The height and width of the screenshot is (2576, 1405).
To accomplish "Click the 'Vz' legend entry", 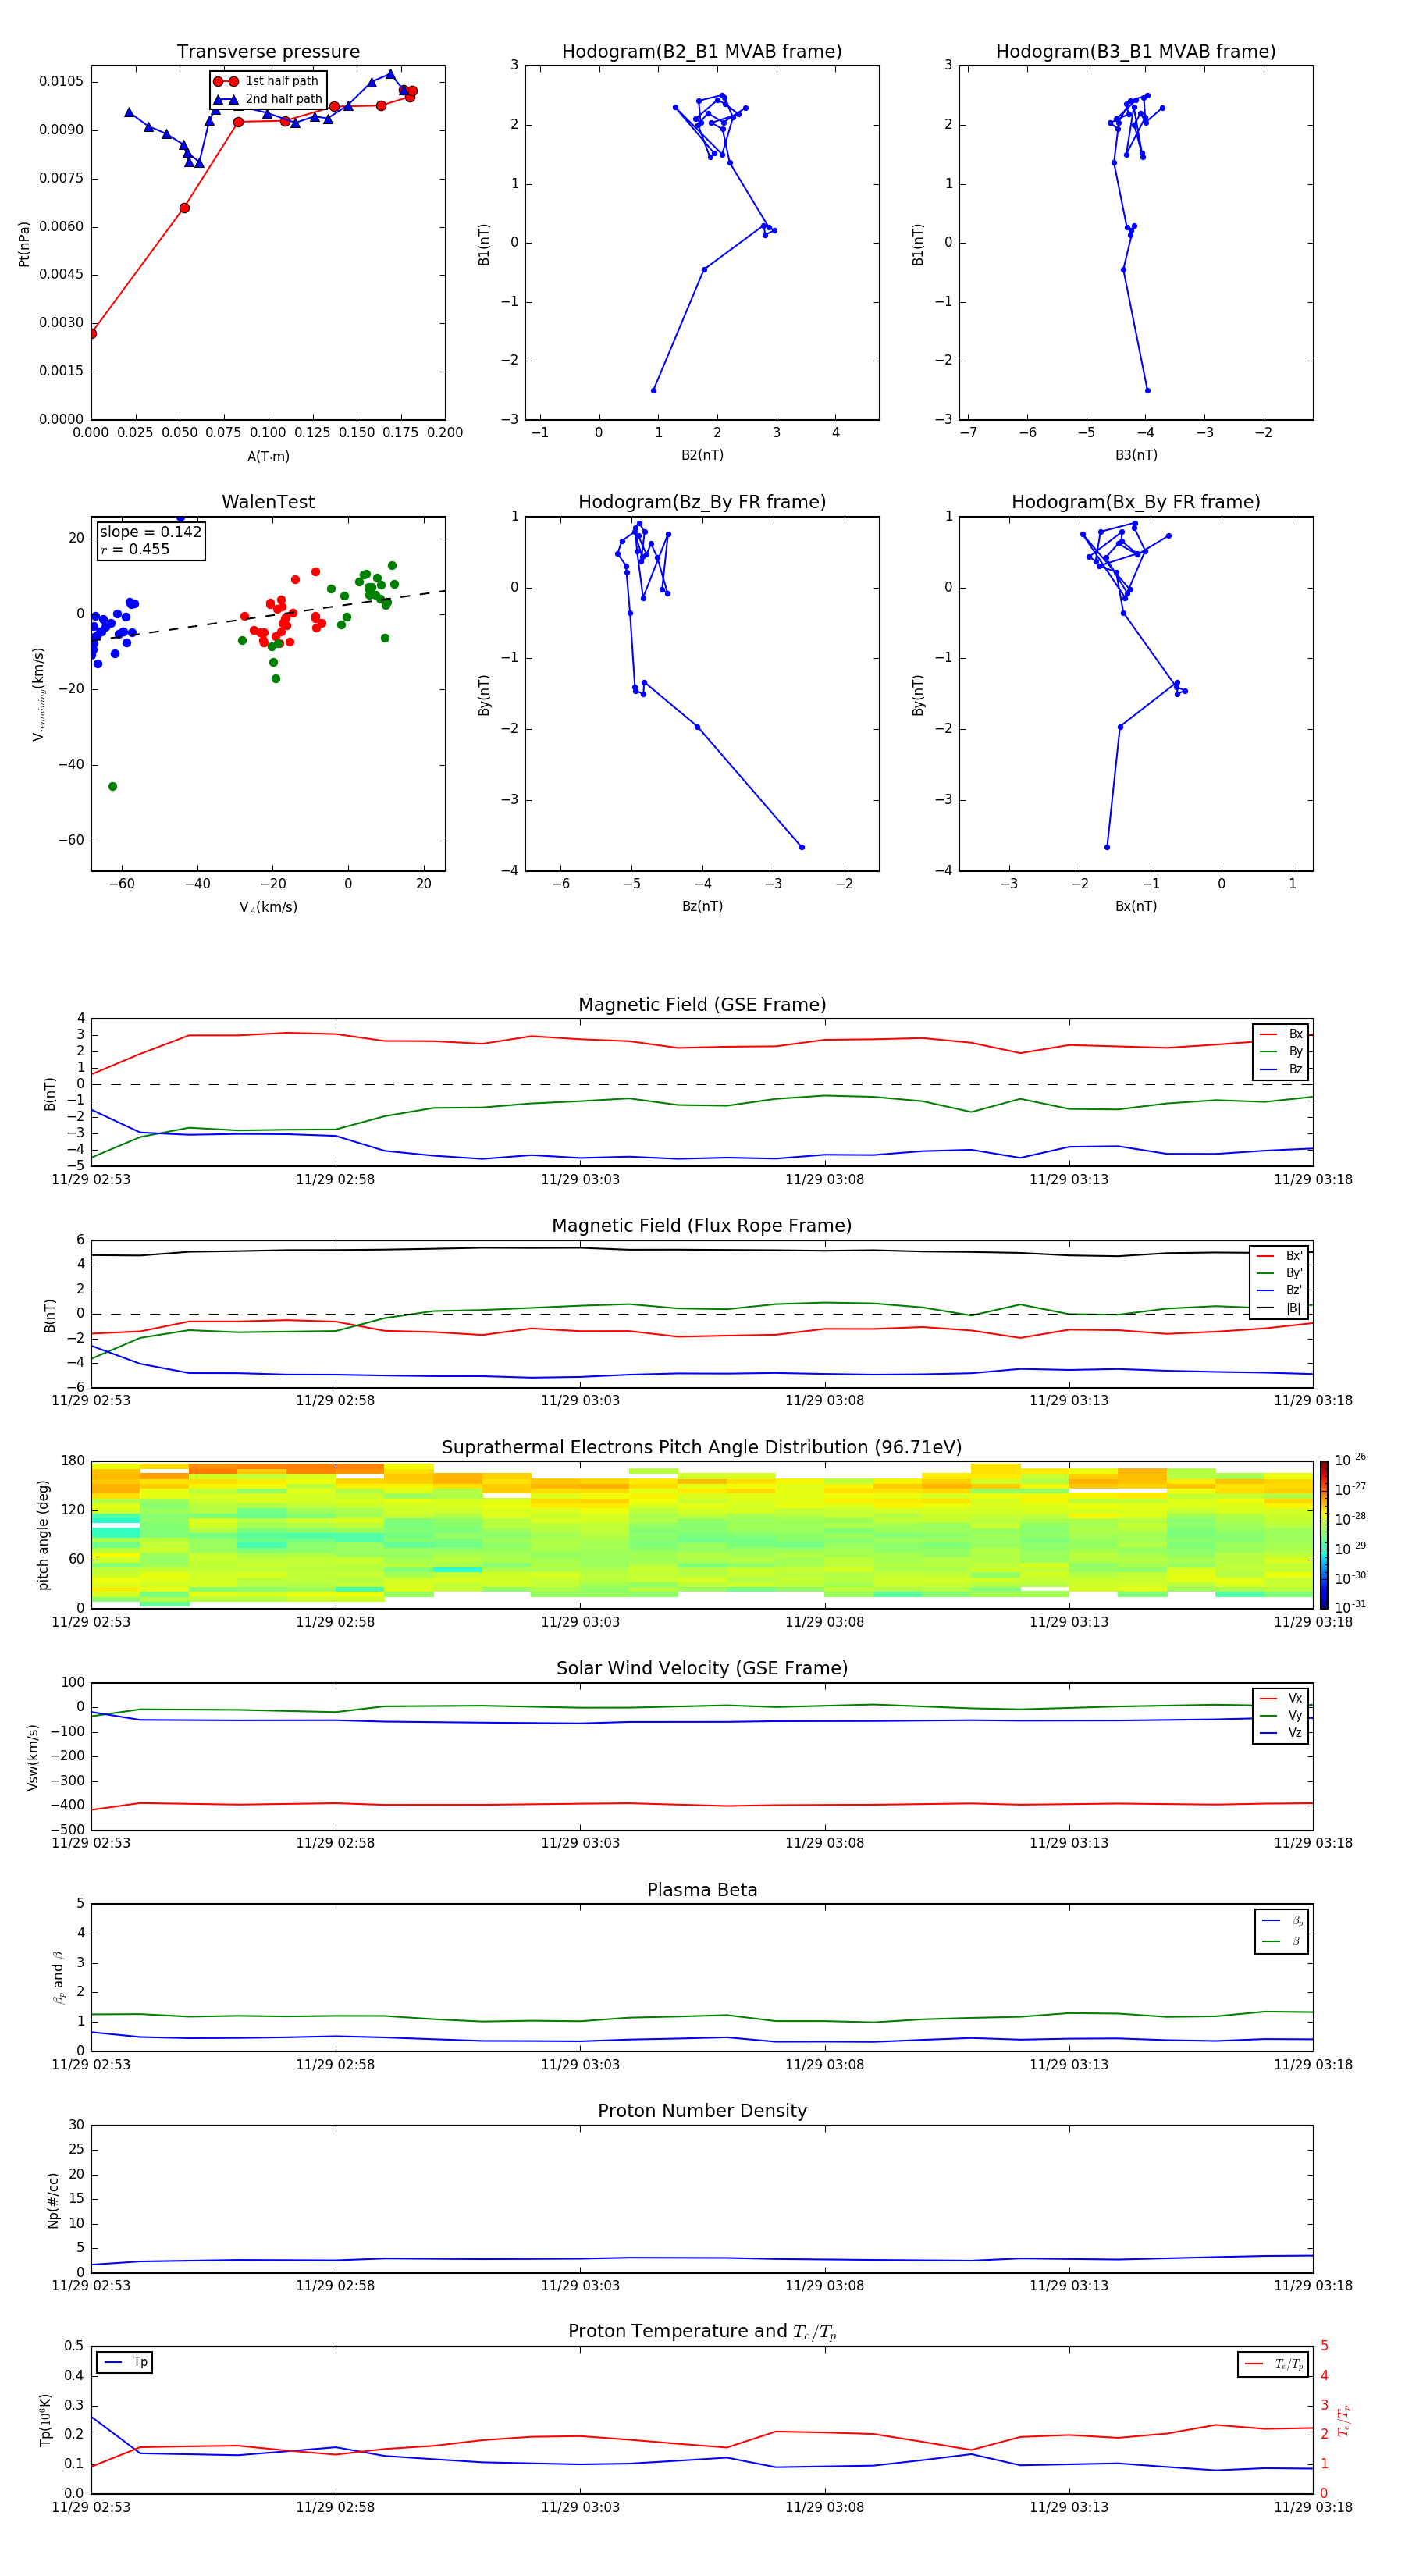I will [1281, 1733].
